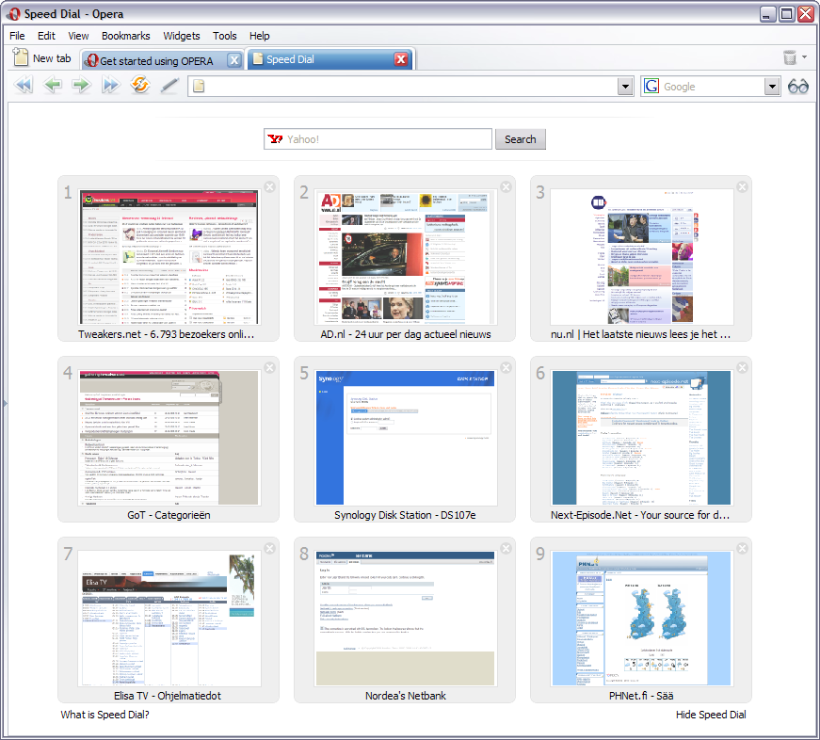Open the dropdown arrow beside the trash can

(x=804, y=56)
